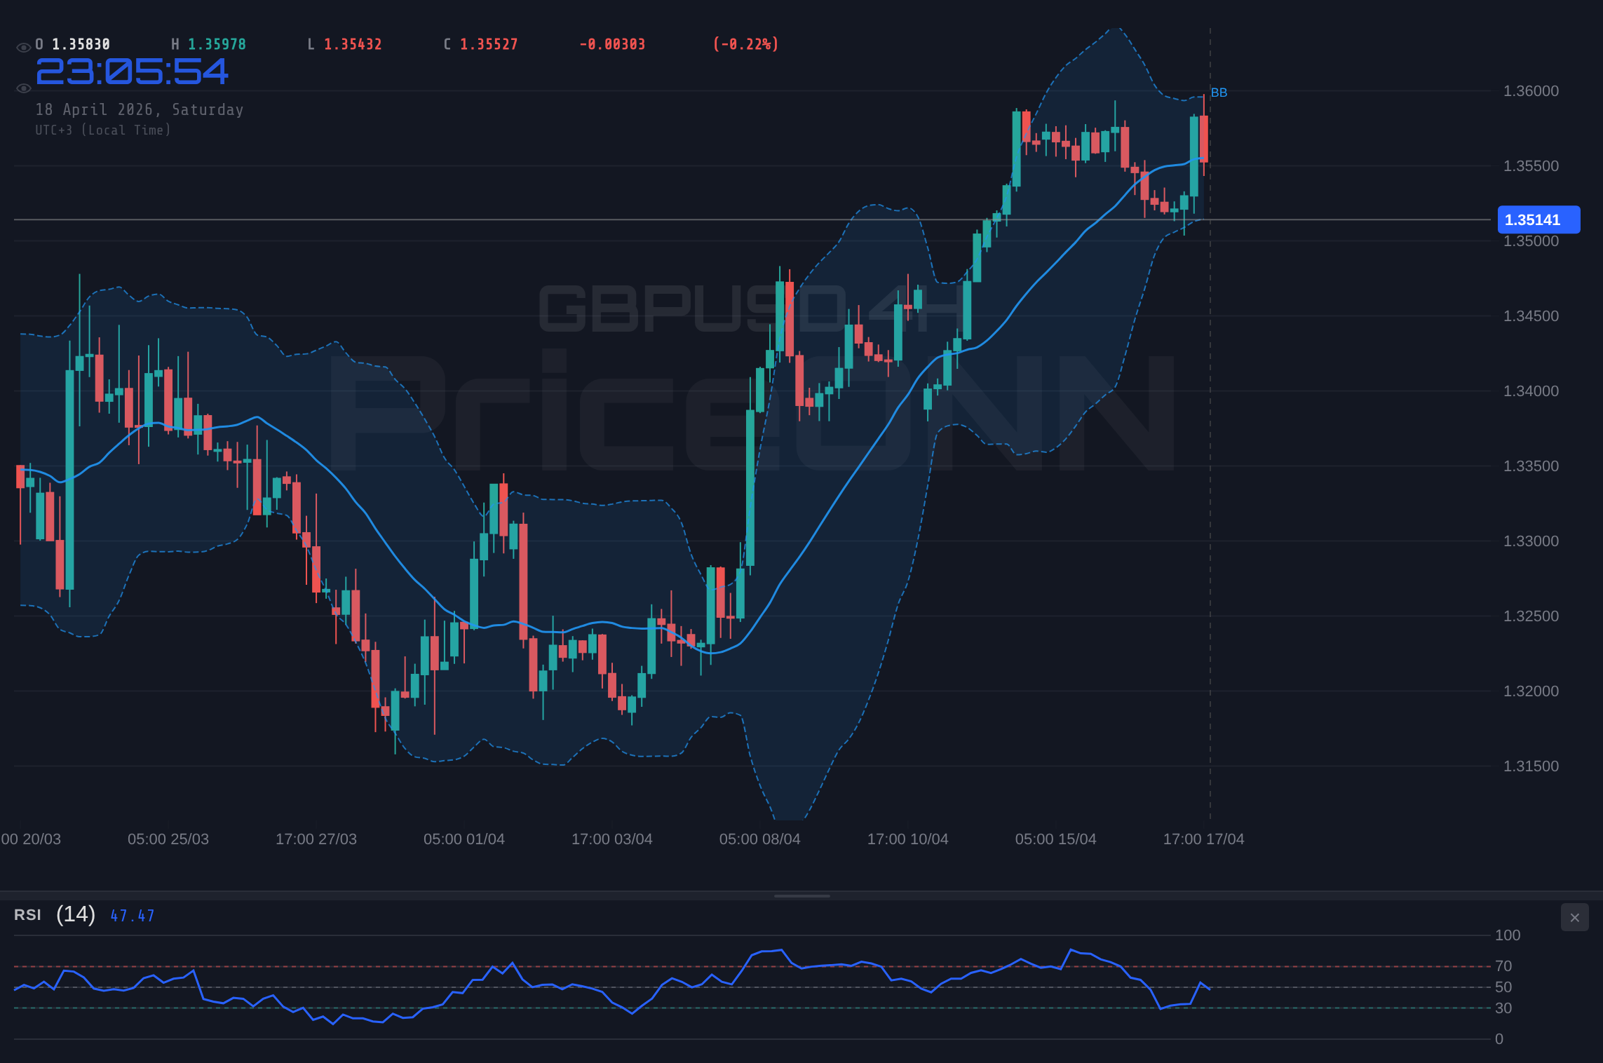Click the 1.31500 price axis label

click(1531, 766)
